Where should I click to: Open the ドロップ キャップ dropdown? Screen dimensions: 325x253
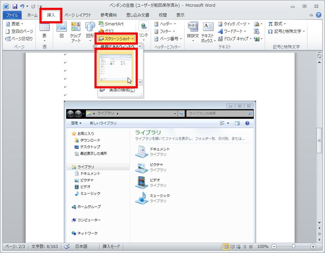pos(235,39)
